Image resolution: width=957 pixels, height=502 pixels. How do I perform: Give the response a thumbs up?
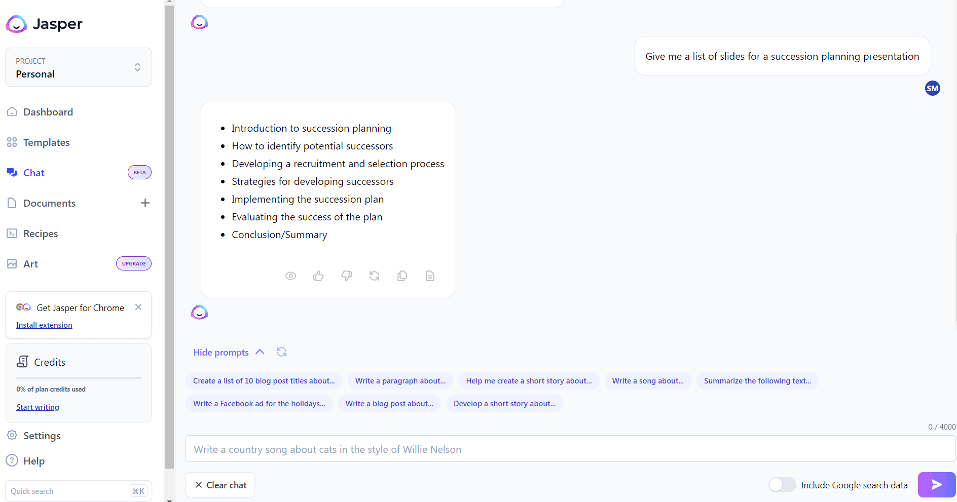point(318,276)
